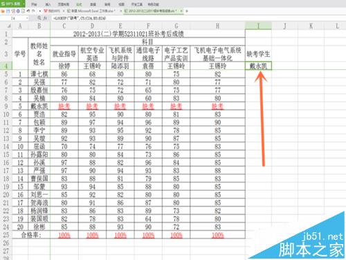Select row header 9

6,106
